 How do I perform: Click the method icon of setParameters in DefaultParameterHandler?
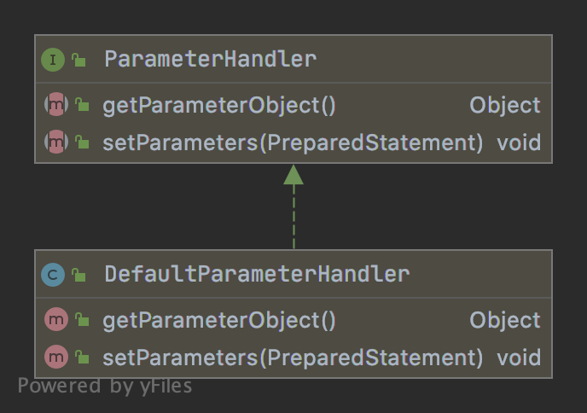pos(55,357)
